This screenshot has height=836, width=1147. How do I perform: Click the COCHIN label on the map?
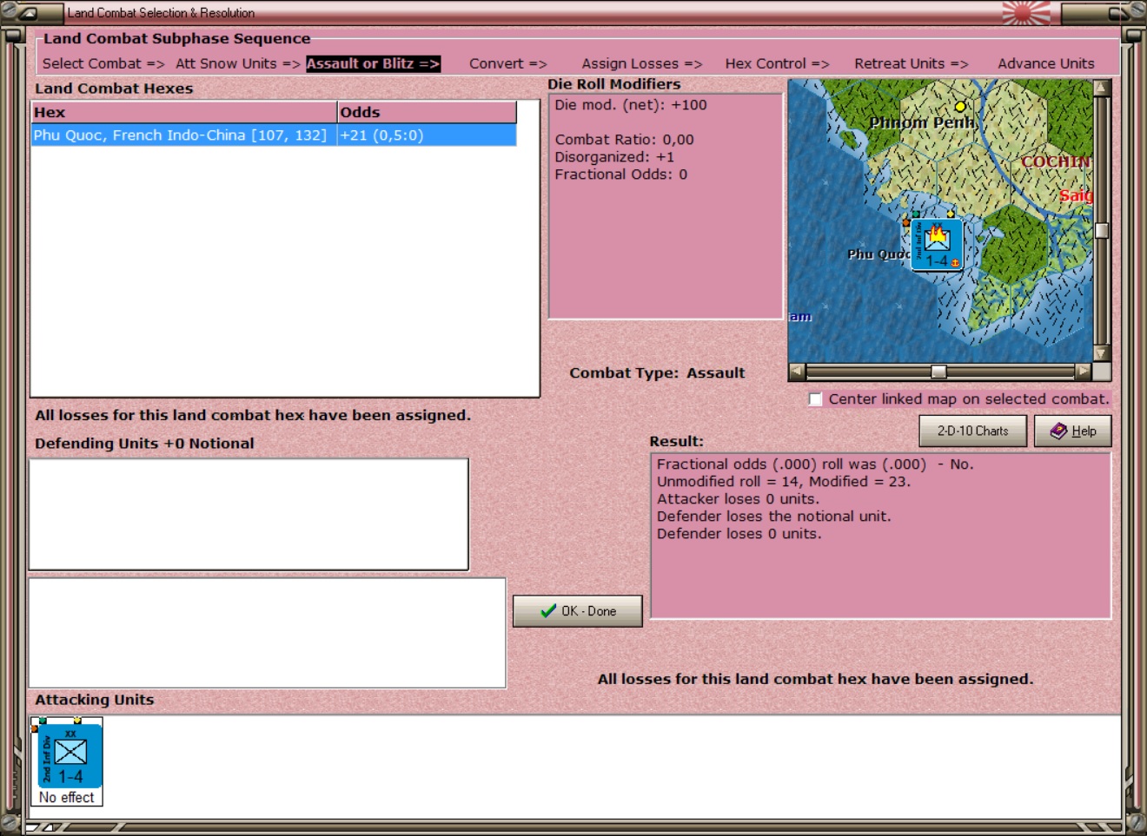pos(1055,161)
